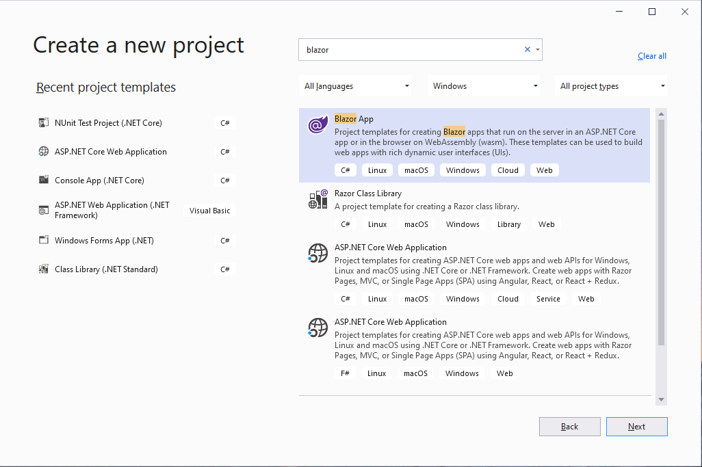
Task: Click the template list scrollbar down arrow
Action: click(661, 399)
